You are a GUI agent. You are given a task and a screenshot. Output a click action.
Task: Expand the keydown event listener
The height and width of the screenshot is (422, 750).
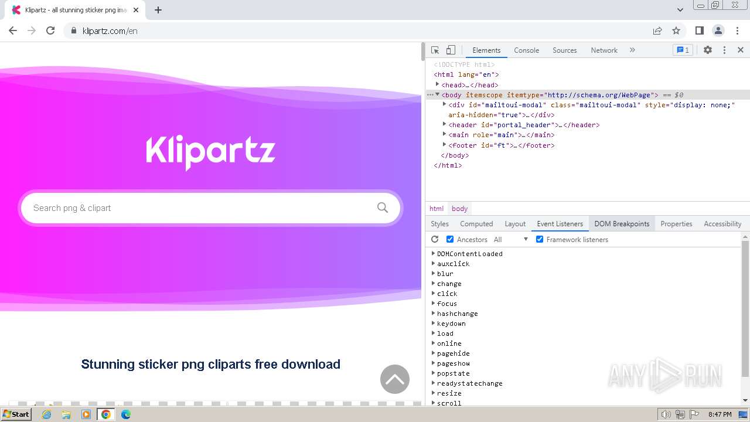tap(433, 324)
